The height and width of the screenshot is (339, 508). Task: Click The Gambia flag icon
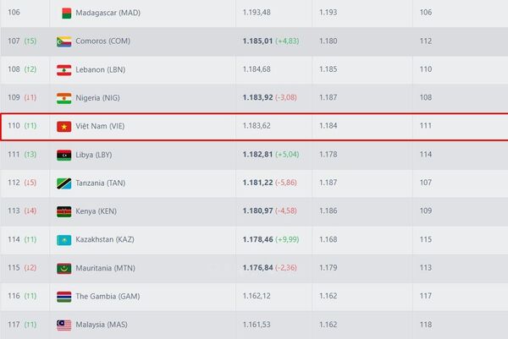(64, 296)
